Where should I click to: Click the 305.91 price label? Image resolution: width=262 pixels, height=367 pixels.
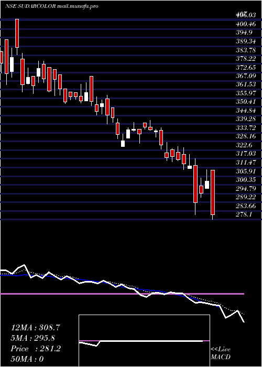click(246, 171)
